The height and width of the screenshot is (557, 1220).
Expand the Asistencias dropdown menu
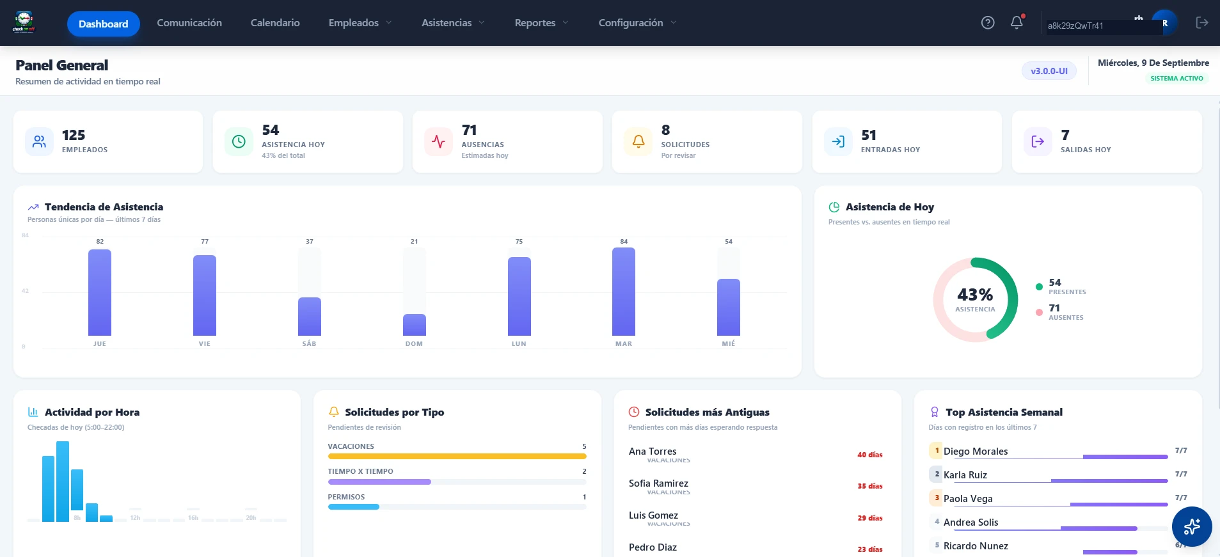point(453,23)
